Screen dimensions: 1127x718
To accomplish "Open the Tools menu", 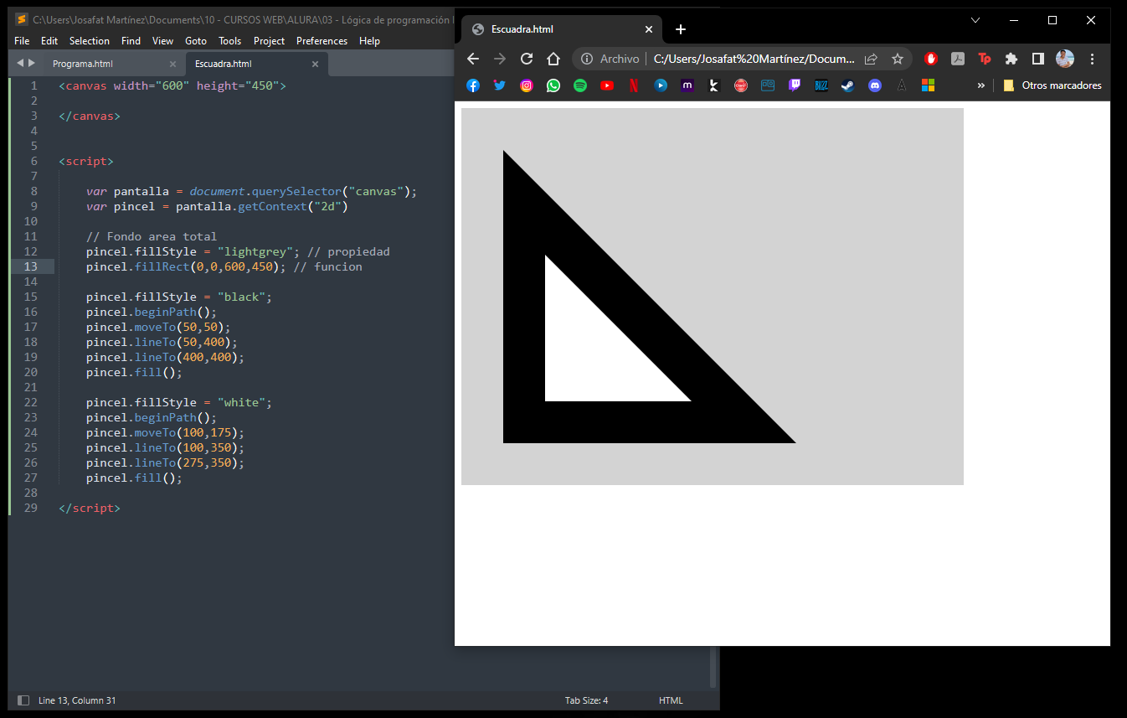I will (x=229, y=41).
